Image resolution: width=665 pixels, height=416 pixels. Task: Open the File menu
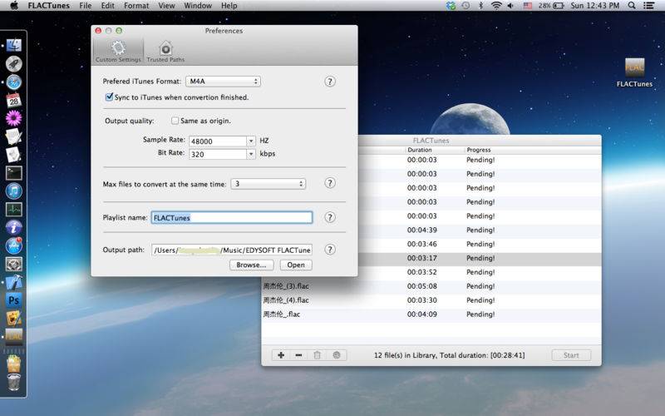click(86, 6)
